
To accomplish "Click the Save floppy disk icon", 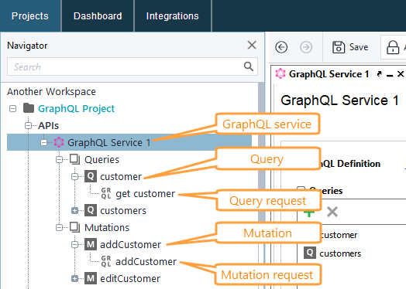I will [x=339, y=47].
